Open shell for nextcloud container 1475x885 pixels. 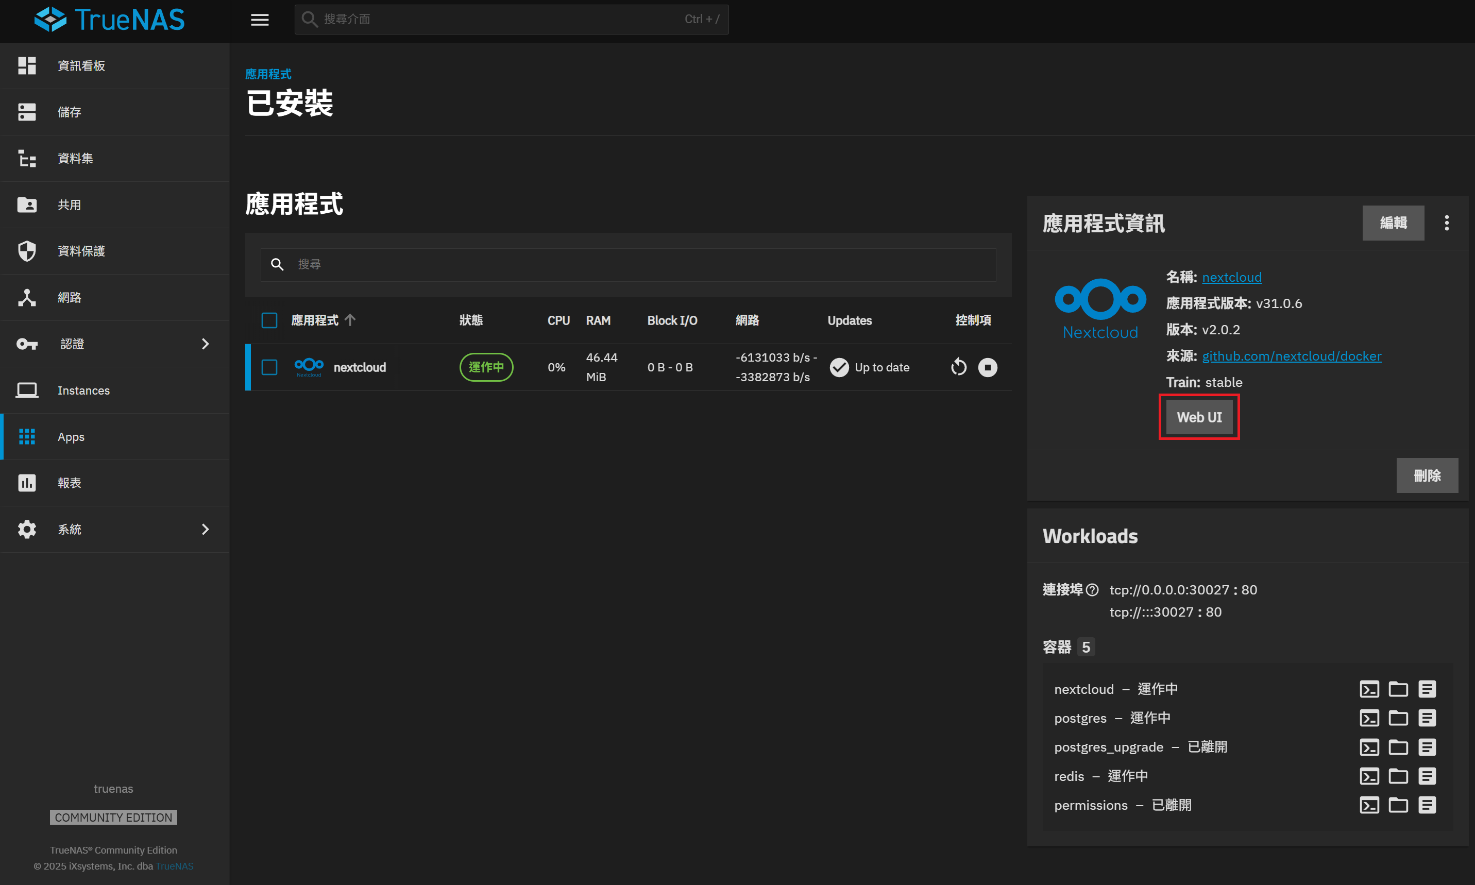point(1369,689)
